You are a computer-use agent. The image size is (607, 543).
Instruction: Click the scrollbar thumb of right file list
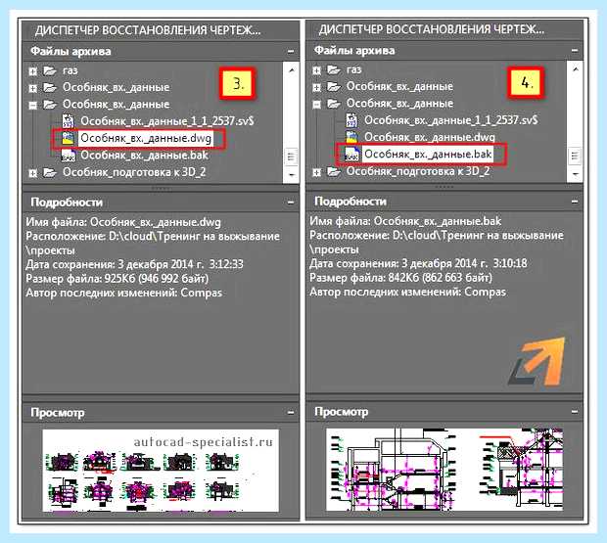[576, 156]
